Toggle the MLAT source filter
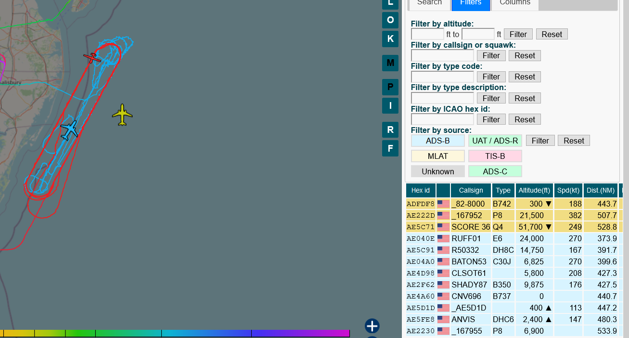Viewport: 629px width, 338px height. tap(438, 156)
